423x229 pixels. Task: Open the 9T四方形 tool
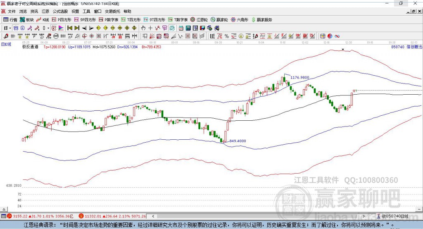point(154,20)
